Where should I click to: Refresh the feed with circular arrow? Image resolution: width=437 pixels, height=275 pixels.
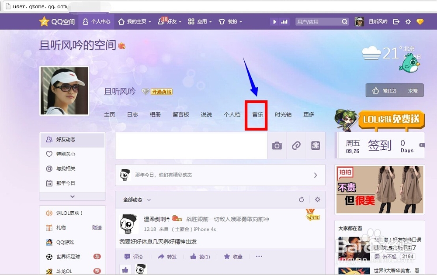[x=301, y=199]
